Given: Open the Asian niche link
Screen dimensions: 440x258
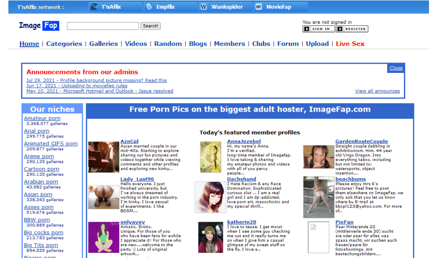Looking at the screenshot, I should tap(38, 194).
